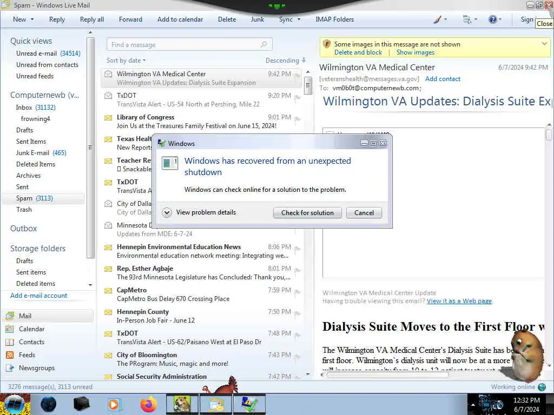Click the security shield icon in the yellow bar
Viewport: 554px width, 415px height.
pyautogui.click(x=327, y=44)
